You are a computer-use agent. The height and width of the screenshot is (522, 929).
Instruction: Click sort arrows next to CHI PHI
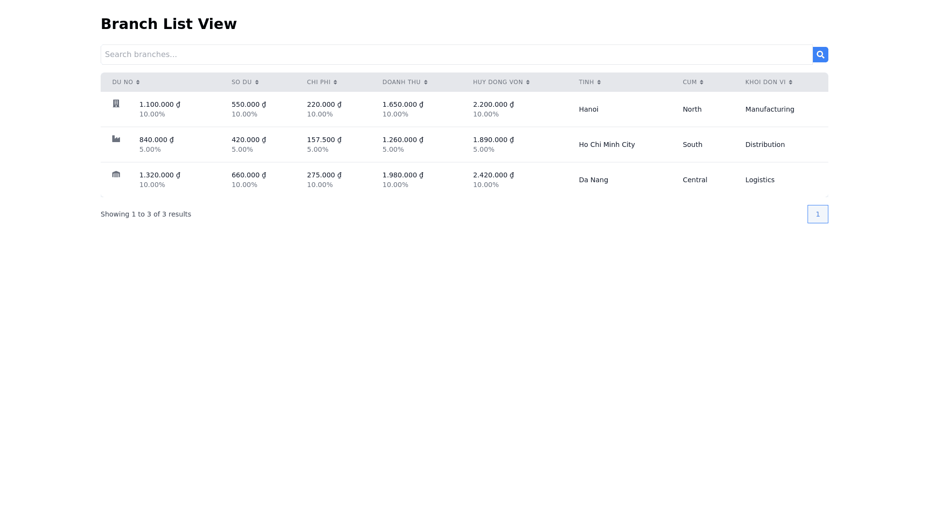click(x=335, y=82)
